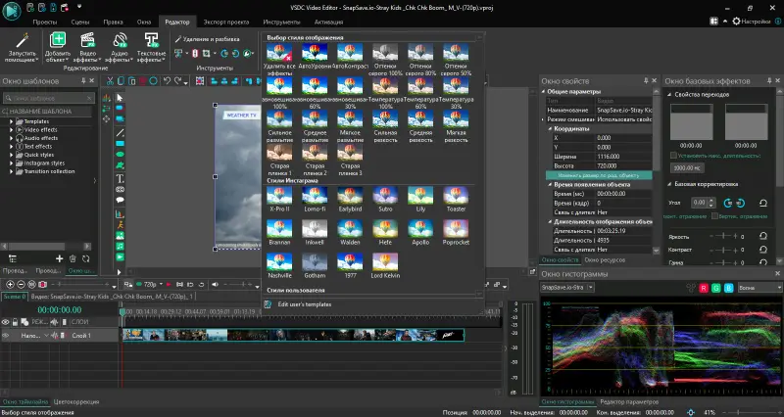
Task: Toggle visibility eye of Слой 1
Action: point(6,336)
